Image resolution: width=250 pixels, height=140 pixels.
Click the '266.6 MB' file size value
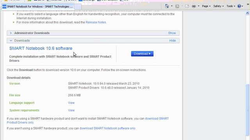pyautogui.click(x=74, y=95)
